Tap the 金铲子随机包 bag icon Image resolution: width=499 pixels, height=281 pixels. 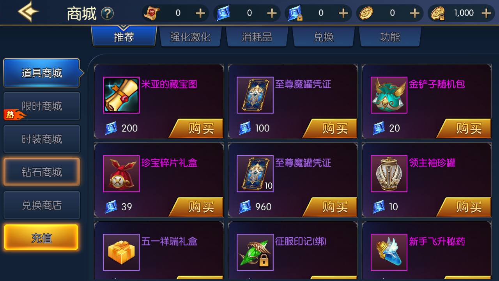[x=389, y=95]
